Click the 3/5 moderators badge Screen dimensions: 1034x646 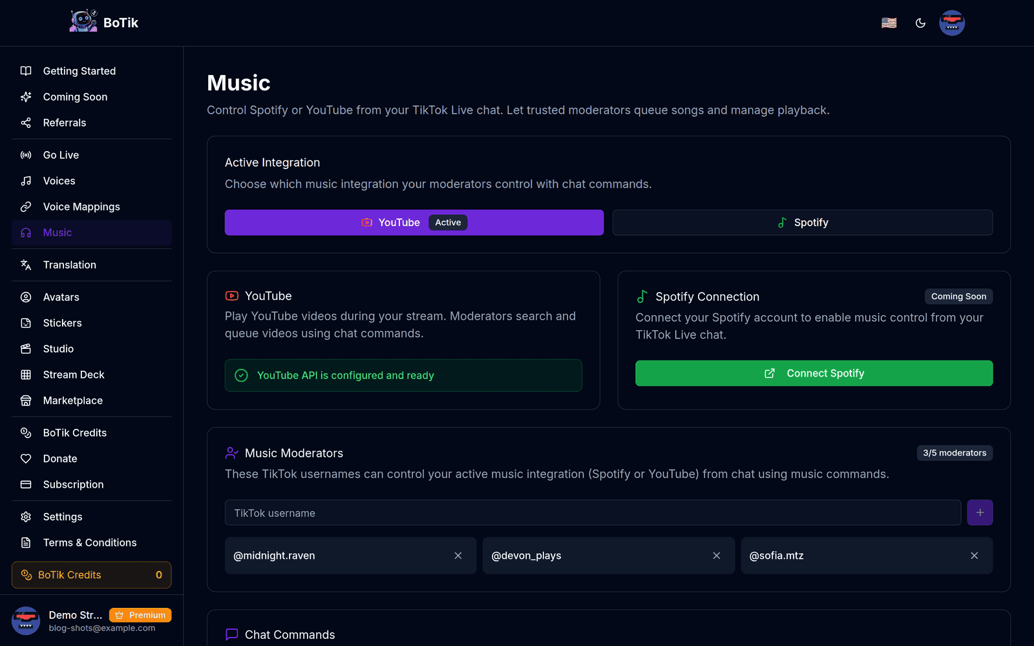point(955,453)
